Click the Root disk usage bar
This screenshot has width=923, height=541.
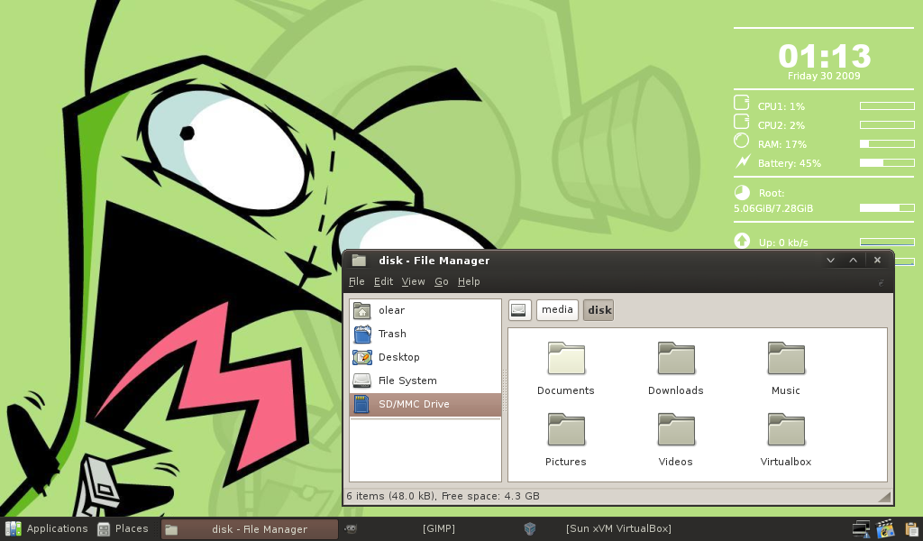(887, 207)
